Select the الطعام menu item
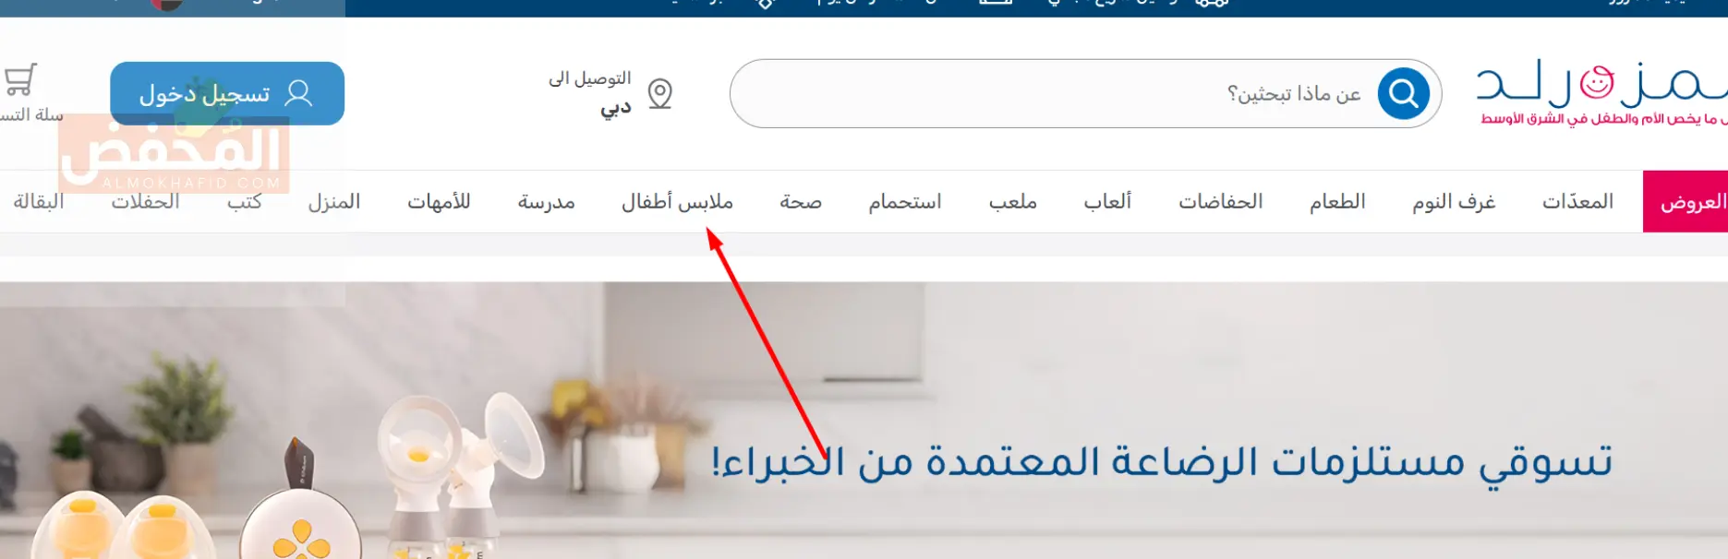 [x=1337, y=201]
